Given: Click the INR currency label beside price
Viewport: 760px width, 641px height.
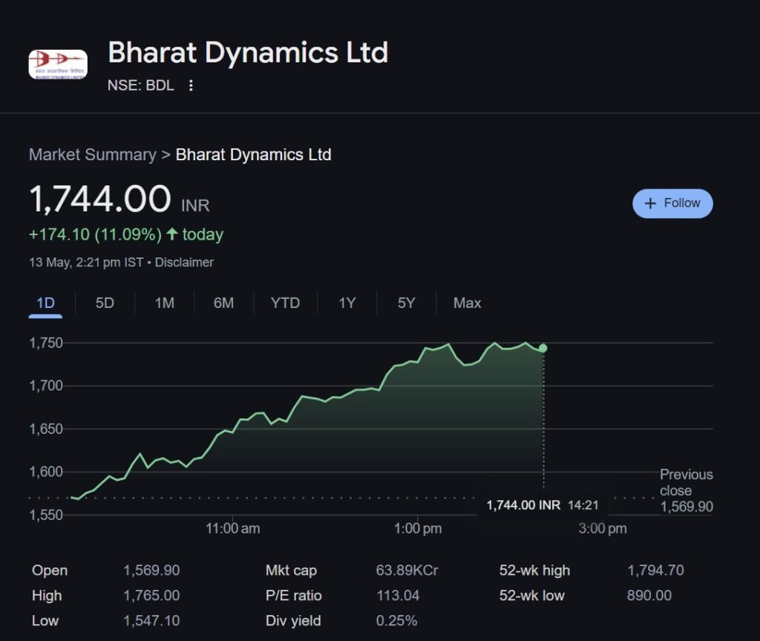Looking at the screenshot, I should [x=195, y=206].
